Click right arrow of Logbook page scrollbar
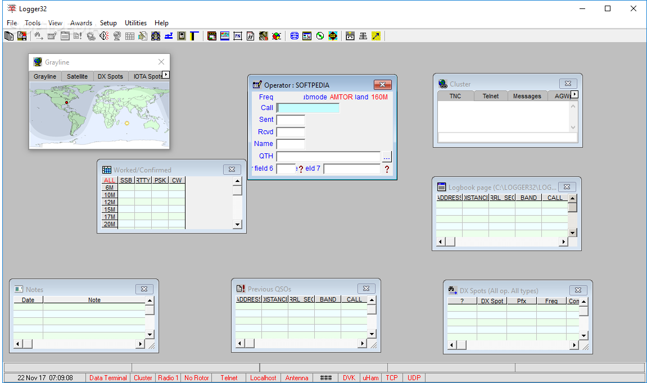This screenshot has height=383, width=647. (x=564, y=241)
